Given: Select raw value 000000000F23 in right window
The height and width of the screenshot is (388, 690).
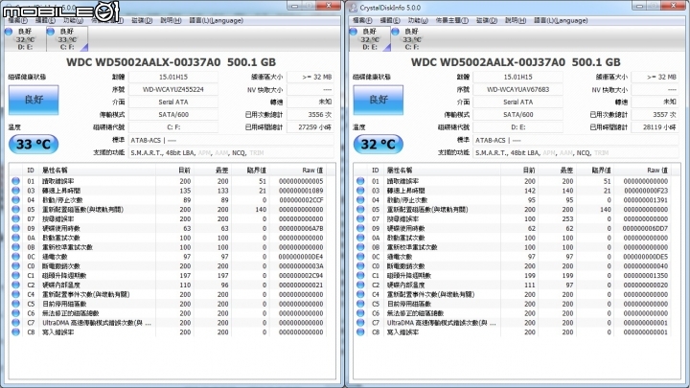Looking at the screenshot, I should click(646, 191).
